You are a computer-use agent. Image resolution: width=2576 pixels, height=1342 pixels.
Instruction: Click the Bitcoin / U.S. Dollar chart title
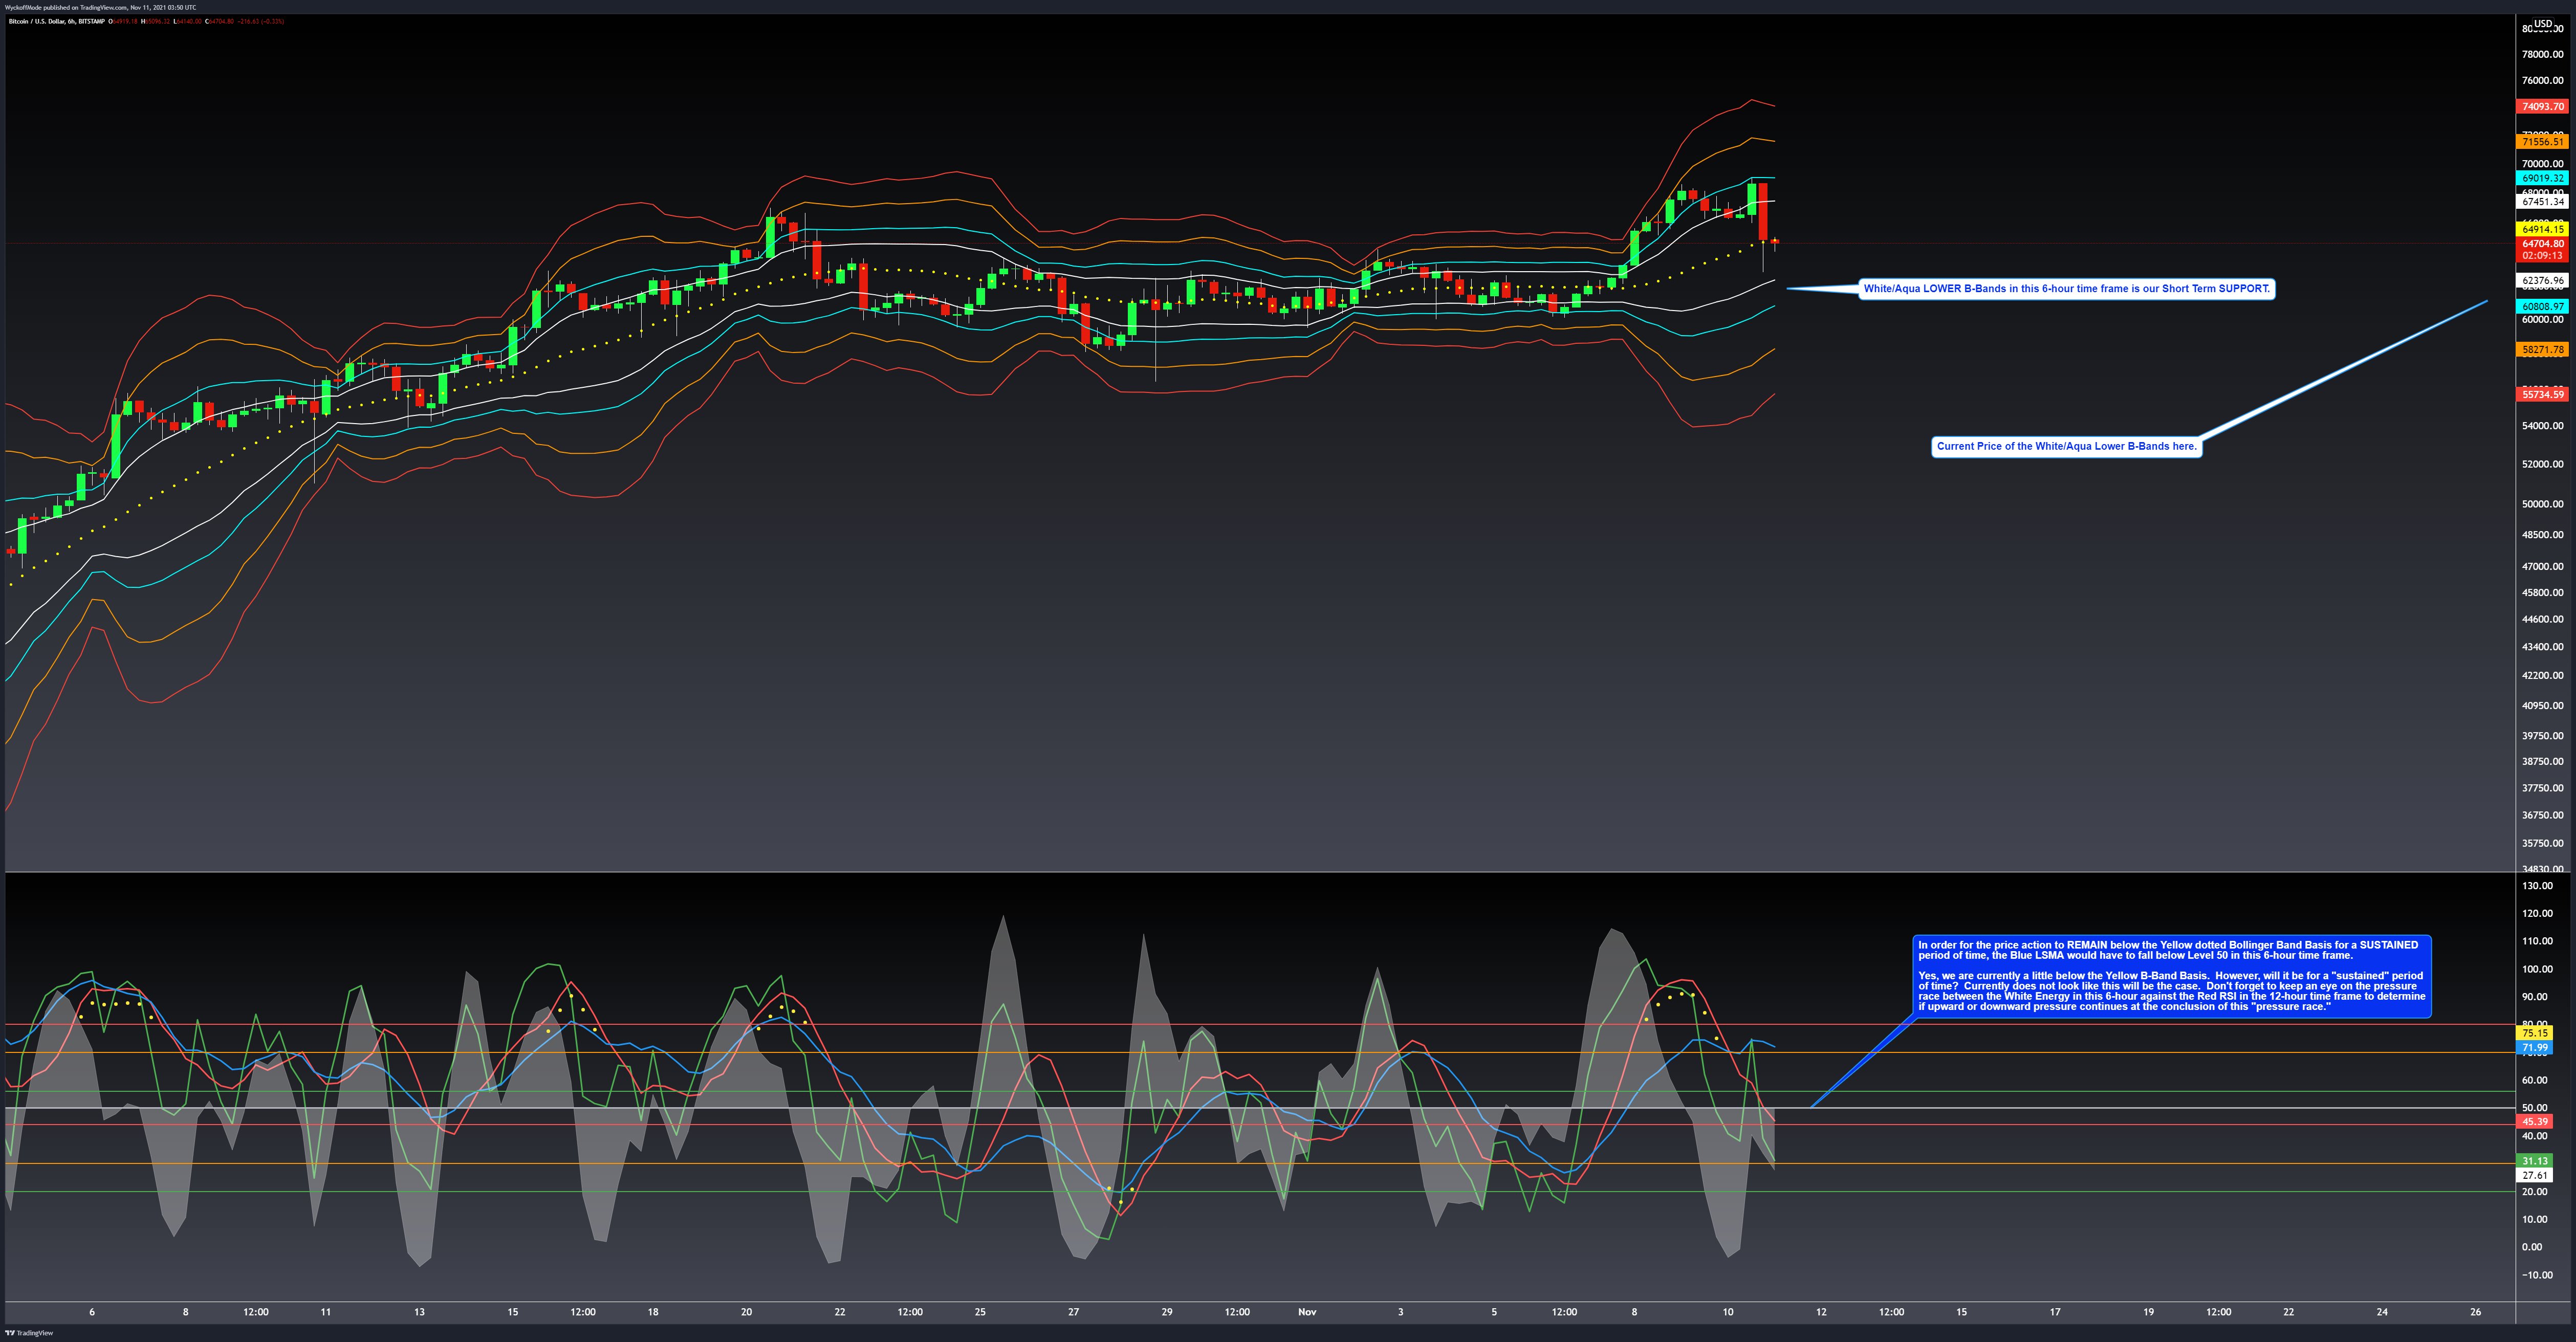point(56,21)
